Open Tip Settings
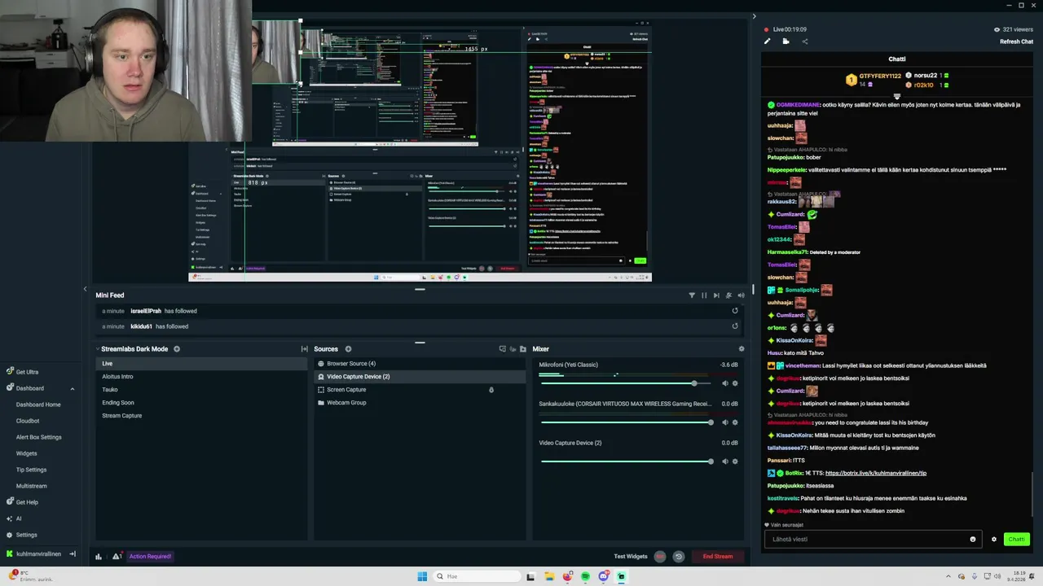 coord(31,470)
